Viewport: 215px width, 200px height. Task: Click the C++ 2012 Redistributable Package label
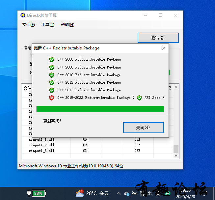point(89,82)
